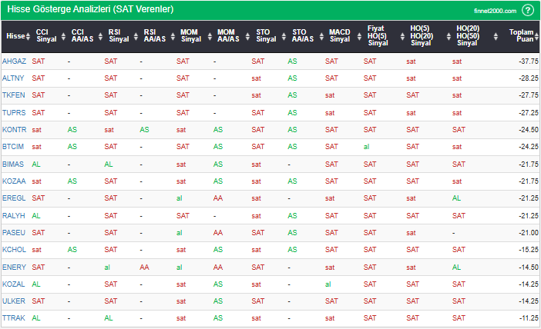Viewport: 541px width, 329px height.
Task: Click the KONTR ticker link
Action: pyautogui.click(x=14, y=130)
